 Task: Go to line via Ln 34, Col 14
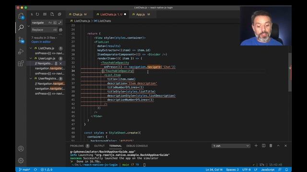point(214,170)
